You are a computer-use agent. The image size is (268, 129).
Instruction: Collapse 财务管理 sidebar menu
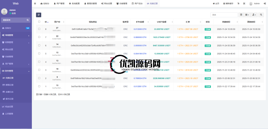(16, 71)
